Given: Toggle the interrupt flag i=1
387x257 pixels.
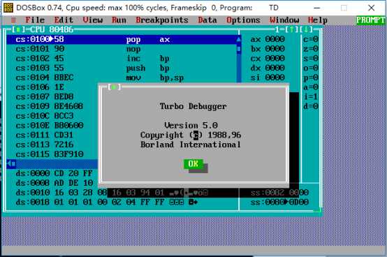Looking at the screenshot, I should coord(311,96).
